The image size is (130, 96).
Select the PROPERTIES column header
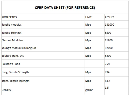click(9, 17)
